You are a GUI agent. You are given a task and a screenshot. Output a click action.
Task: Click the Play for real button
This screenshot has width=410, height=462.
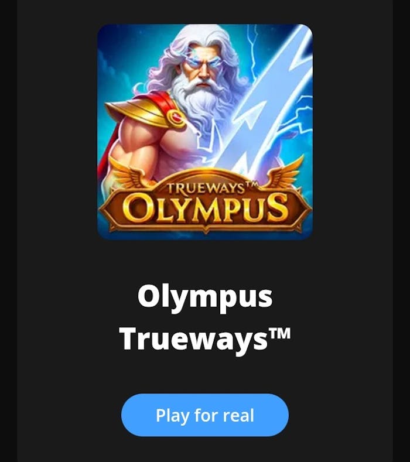coord(205,415)
